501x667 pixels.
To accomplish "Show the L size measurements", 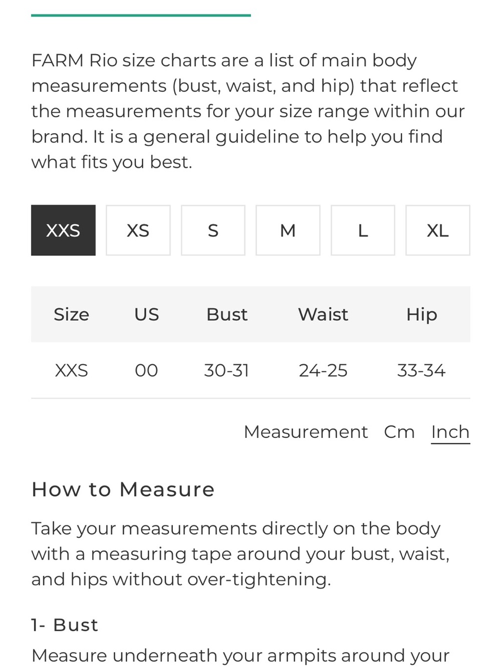I will pos(363,230).
